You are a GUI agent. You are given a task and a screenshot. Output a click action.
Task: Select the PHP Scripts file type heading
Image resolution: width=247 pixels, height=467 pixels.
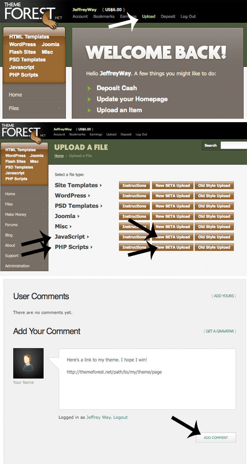tap(73, 247)
